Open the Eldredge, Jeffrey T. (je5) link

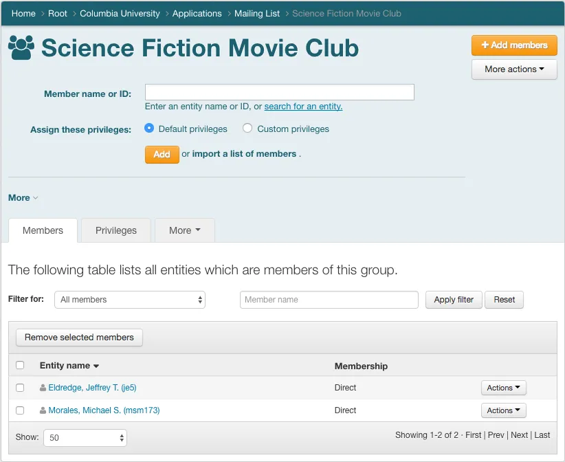click(x=92, y=388)
